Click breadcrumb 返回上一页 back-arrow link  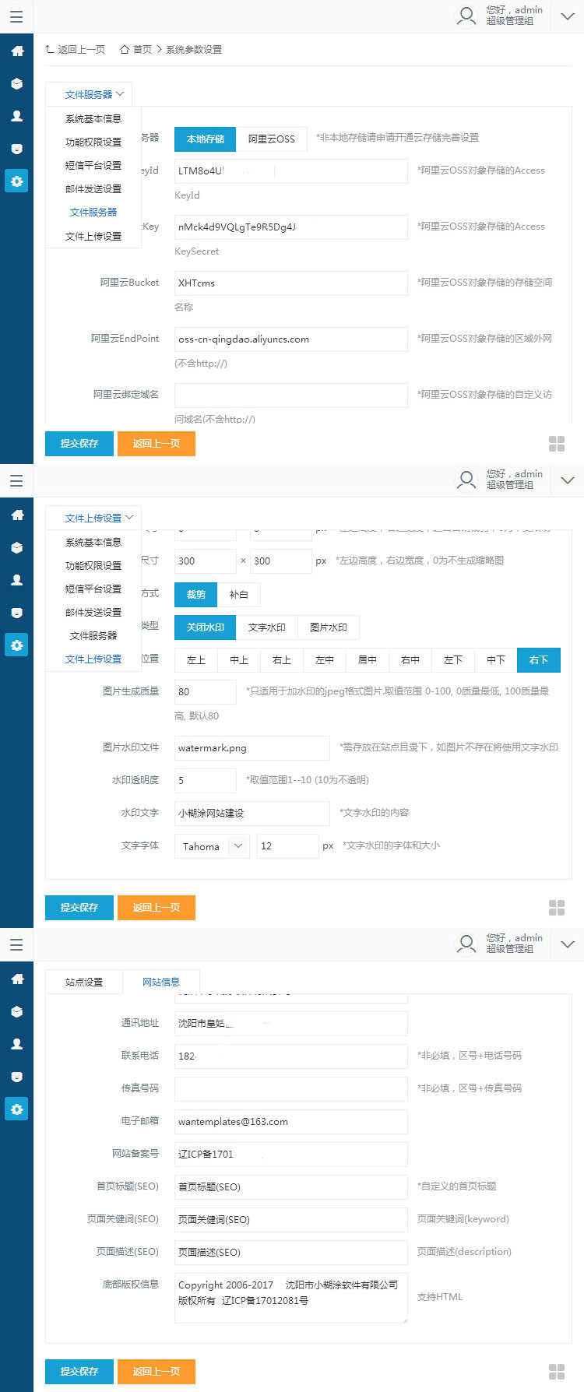75,50
